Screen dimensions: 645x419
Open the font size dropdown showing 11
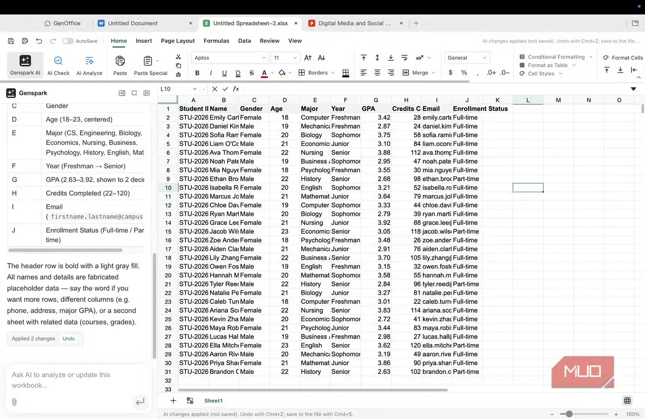[x=286, y=58]
